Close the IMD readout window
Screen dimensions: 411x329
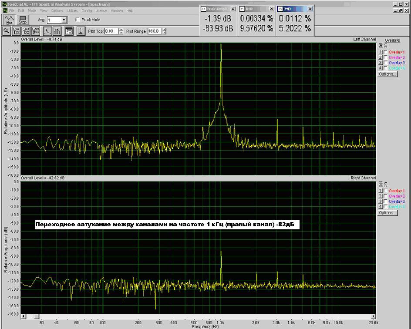pos(310,9)
